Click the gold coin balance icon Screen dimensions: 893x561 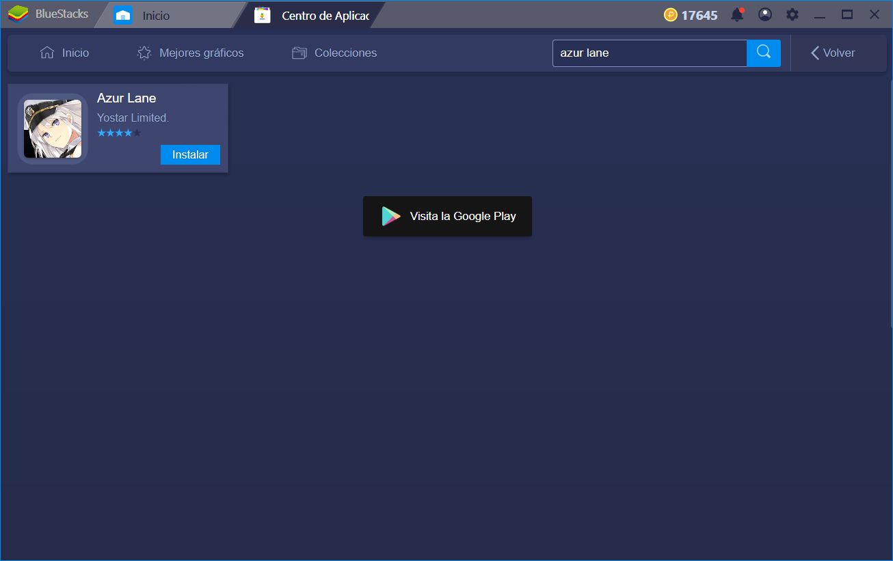coord(671,14)
